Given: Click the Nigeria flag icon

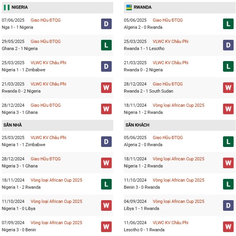Looking at the screenshot, I should pos(6,7).
